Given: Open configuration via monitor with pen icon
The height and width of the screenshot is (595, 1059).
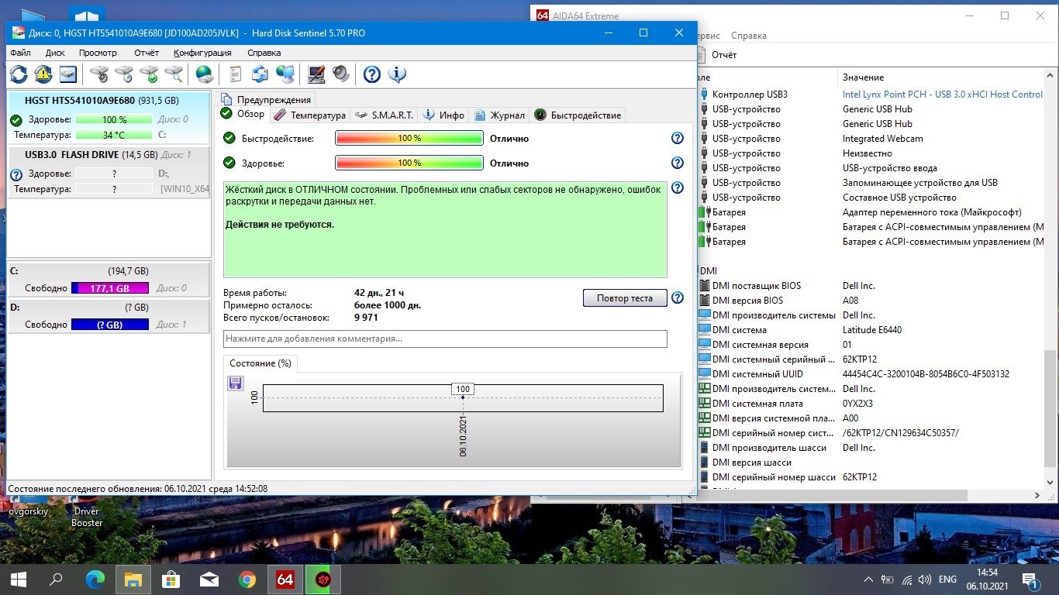Looking at the screenshot, I should pyautogui.click(x=316, y=74).
